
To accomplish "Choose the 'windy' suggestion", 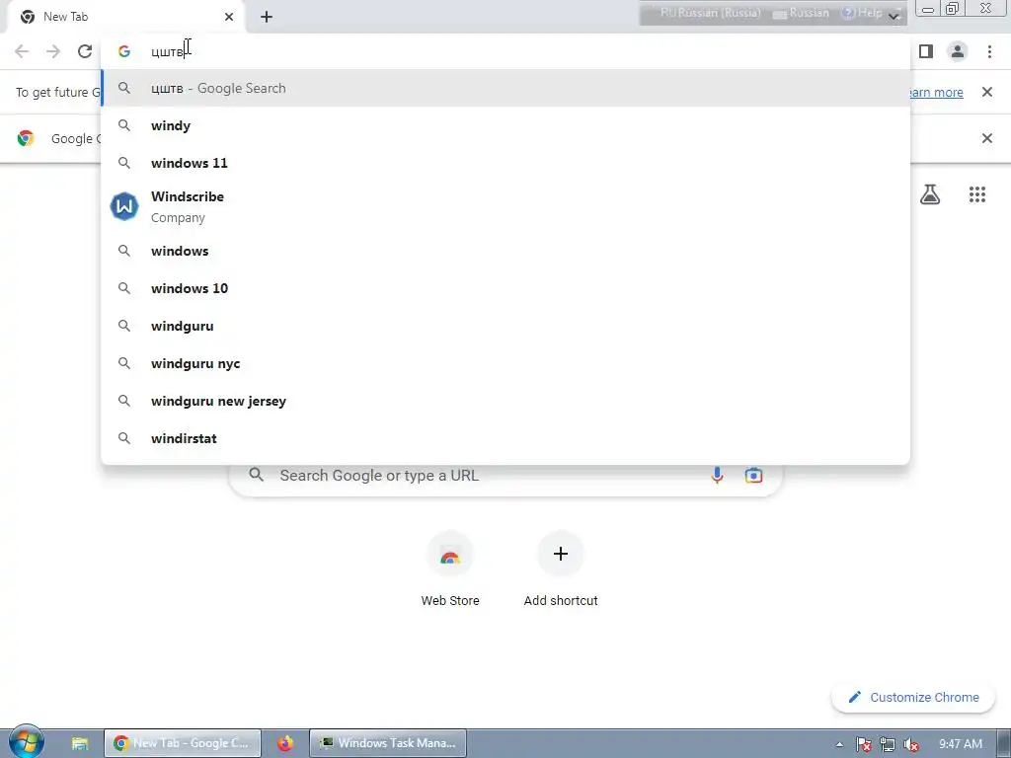I will (506, 125).
